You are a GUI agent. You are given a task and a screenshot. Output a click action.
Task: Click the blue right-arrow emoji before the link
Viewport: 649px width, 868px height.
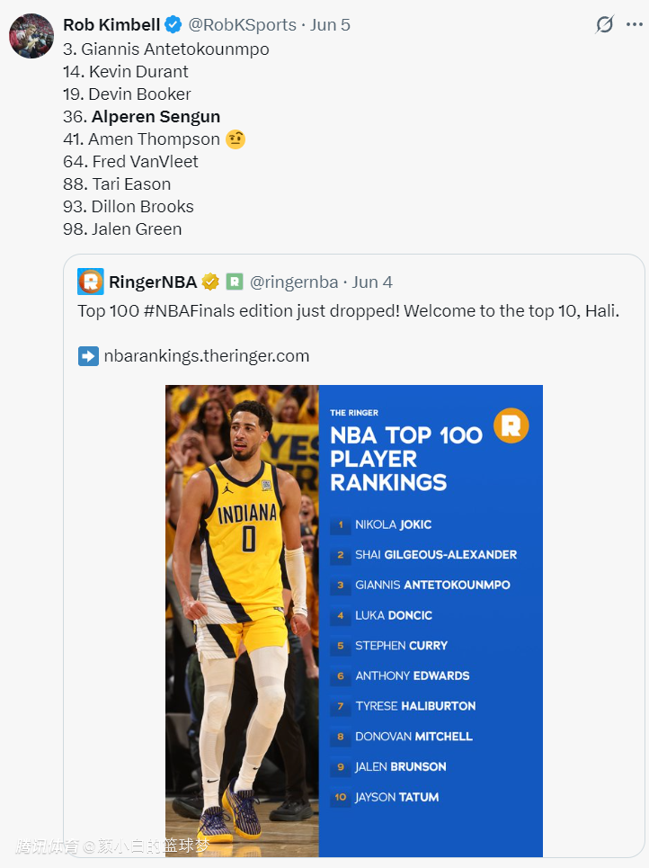point(88,356)
